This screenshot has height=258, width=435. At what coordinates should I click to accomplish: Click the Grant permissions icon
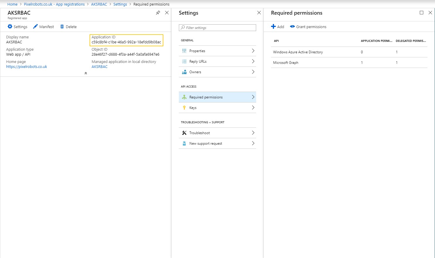(x=292, y=27)
